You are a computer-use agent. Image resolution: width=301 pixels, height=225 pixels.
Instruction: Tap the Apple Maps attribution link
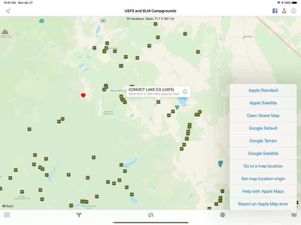(8, 206)
